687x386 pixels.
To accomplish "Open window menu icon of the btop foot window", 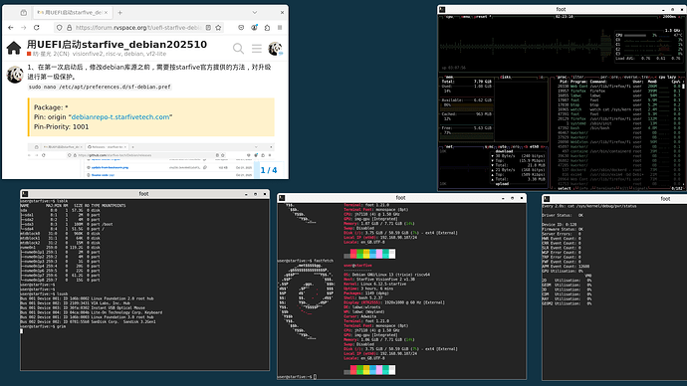I will pyautogui.click(x=442, y=9).
